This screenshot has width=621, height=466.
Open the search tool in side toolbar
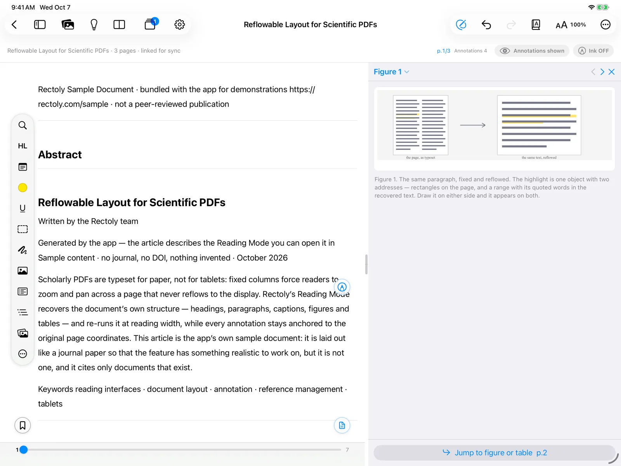(x=23, y=125)
